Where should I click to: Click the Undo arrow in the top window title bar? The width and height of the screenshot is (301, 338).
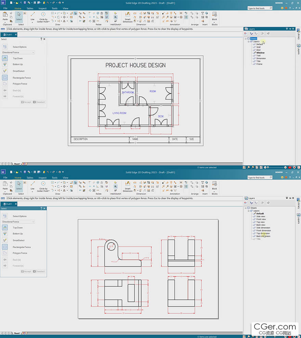point(48,3)
